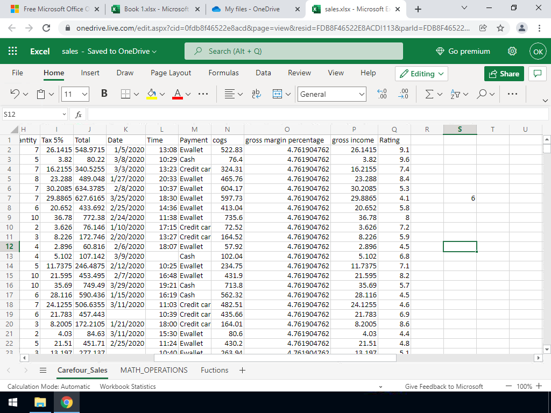Image resolution: width=551 pixels, height=413 pixels.
Task: Click the Search box
Action: (x=293, y=51)
